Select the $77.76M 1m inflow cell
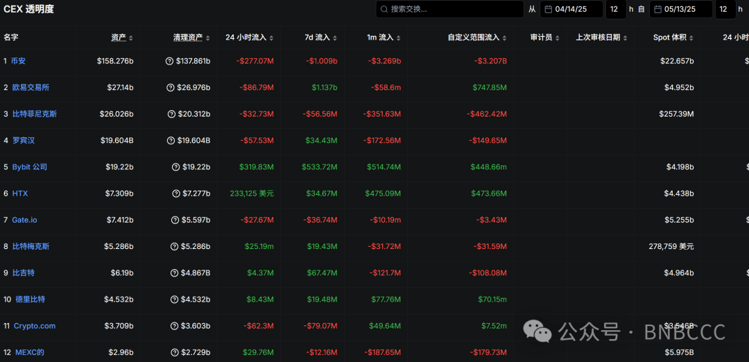Image resolution: width=749 pixels, height=362 pixels. (x=386, y=300)
